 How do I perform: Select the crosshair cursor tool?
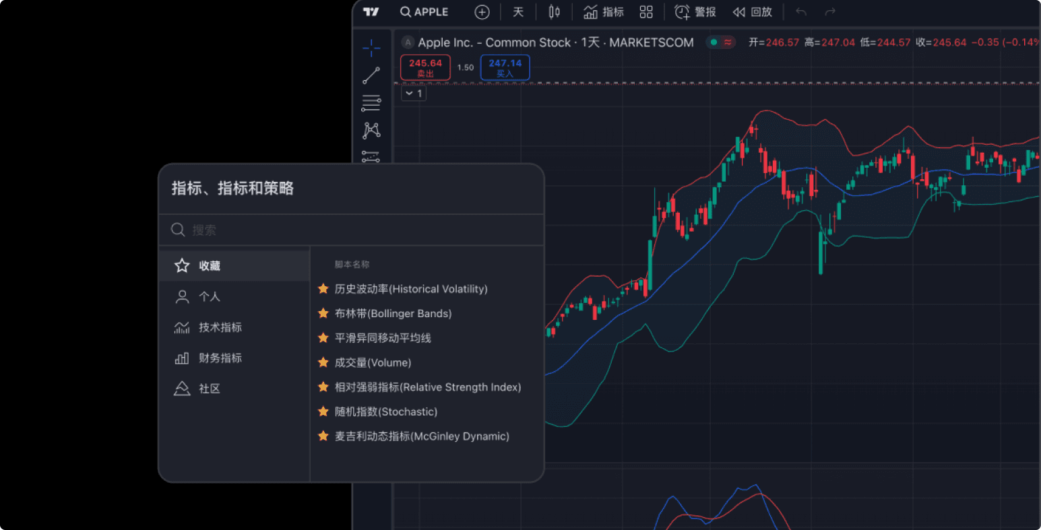371,48
